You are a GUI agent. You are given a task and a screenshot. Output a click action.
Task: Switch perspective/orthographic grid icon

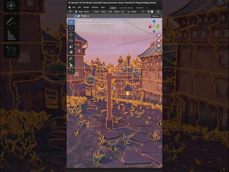(x=159, y=51)
